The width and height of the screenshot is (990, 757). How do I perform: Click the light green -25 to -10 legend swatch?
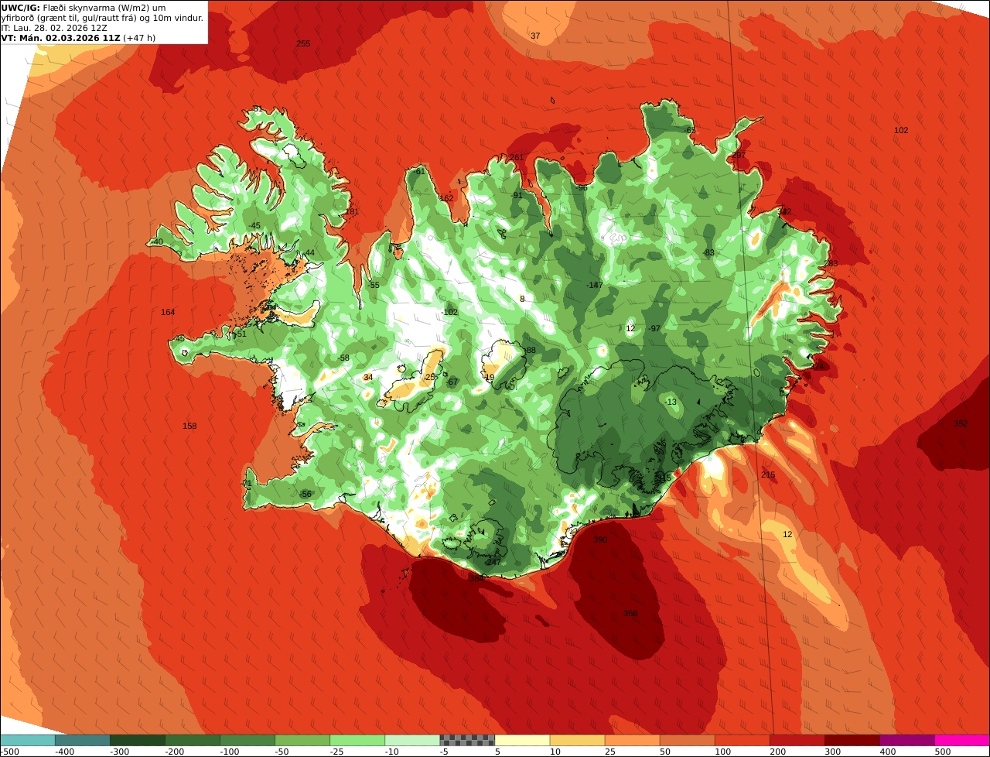(357, 740)
